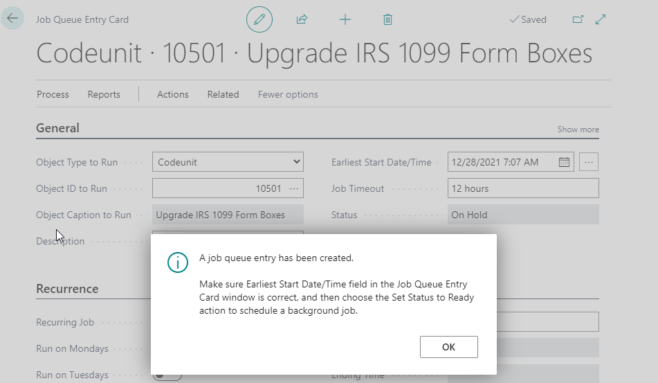The image size is (658, 383).
Task: Open the share icon
Action: point(302,19)
